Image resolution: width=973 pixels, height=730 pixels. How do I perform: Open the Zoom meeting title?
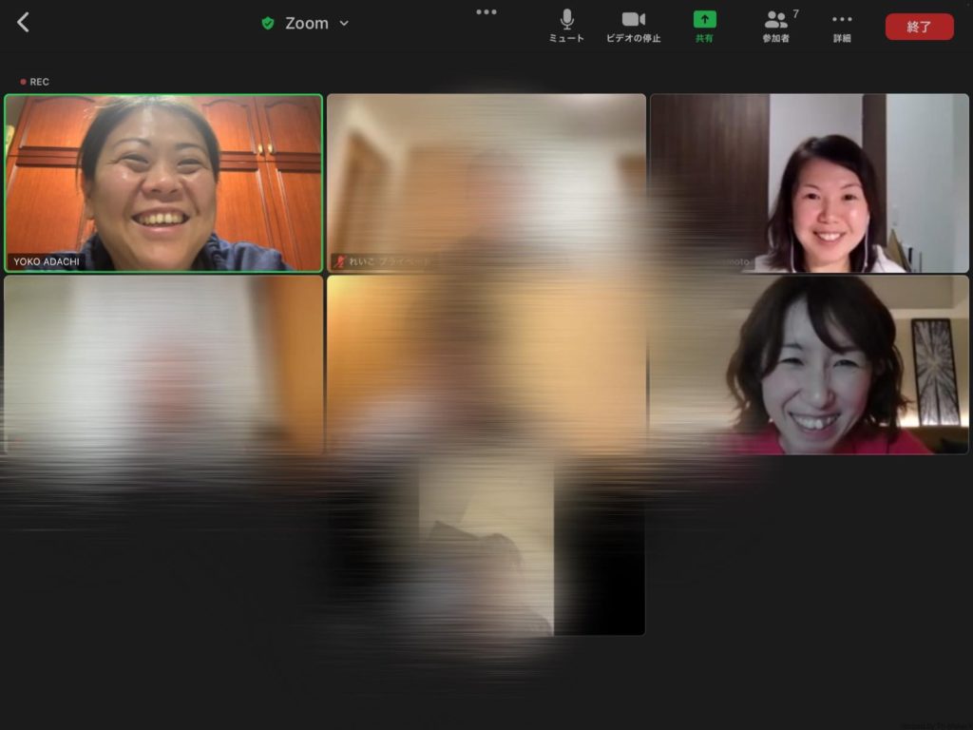tap(307, 24)
